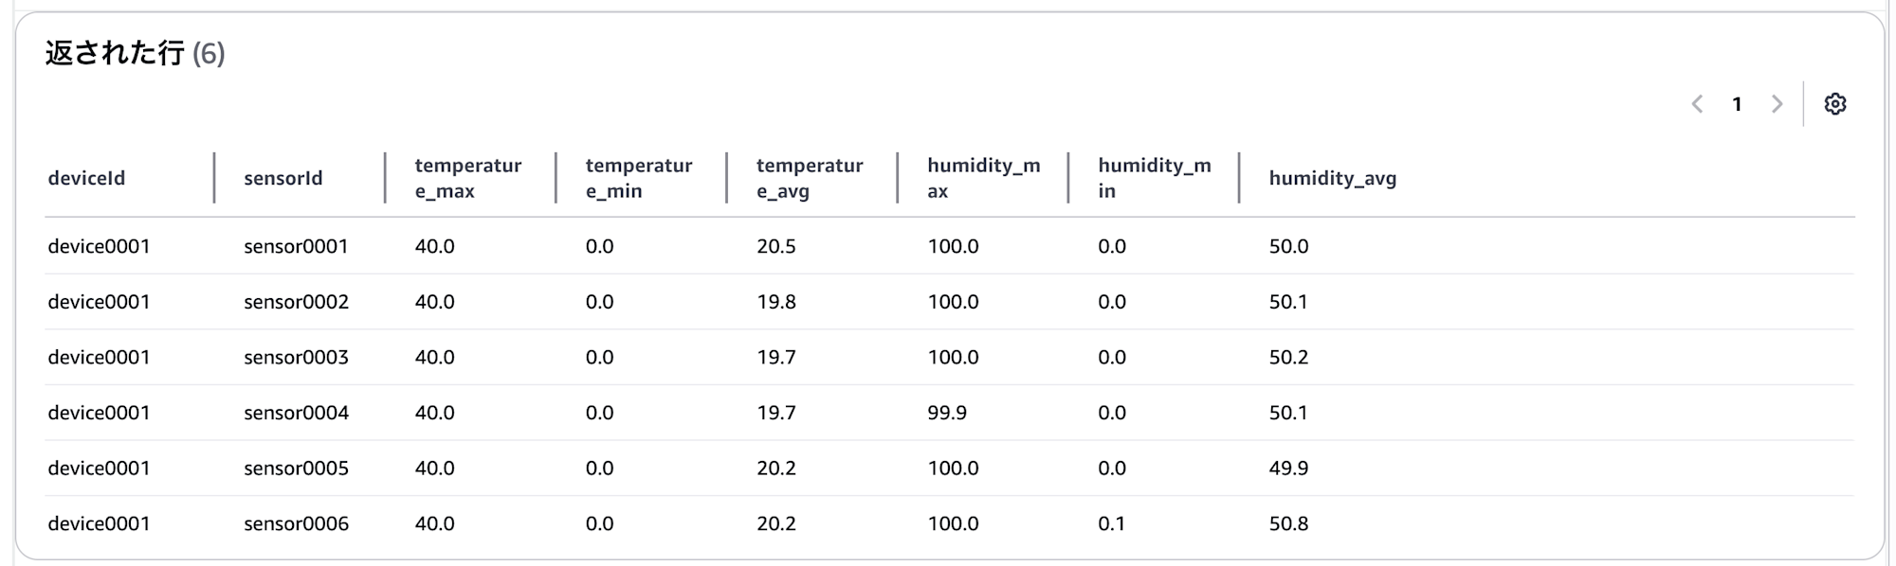Select page number 1
Image resolution: width=1896 pixels, height=566 pixels.
pyautogui.click(x=1737, y=104)
